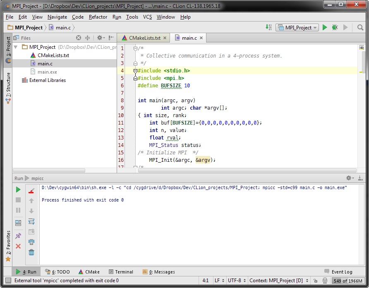Click the line:column 4:1 indicator
The width and height of the screenshot is (369, 288).
coord(206,281)
